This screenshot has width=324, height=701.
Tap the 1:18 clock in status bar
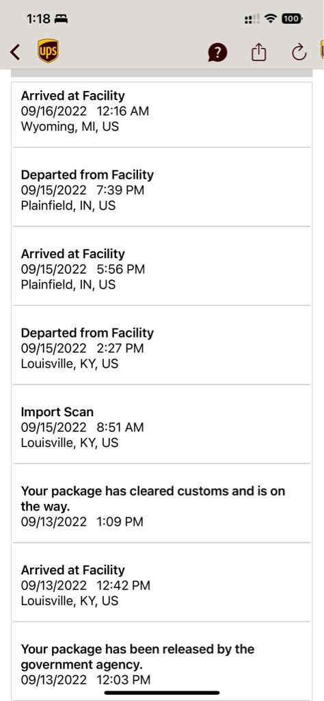(39, 18)
